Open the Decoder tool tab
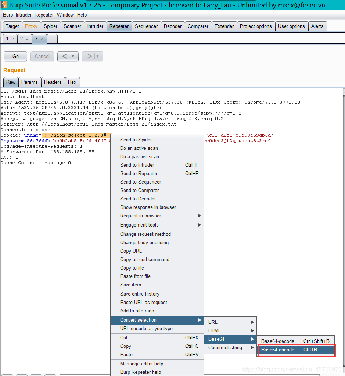 click(x=173, y=26)
